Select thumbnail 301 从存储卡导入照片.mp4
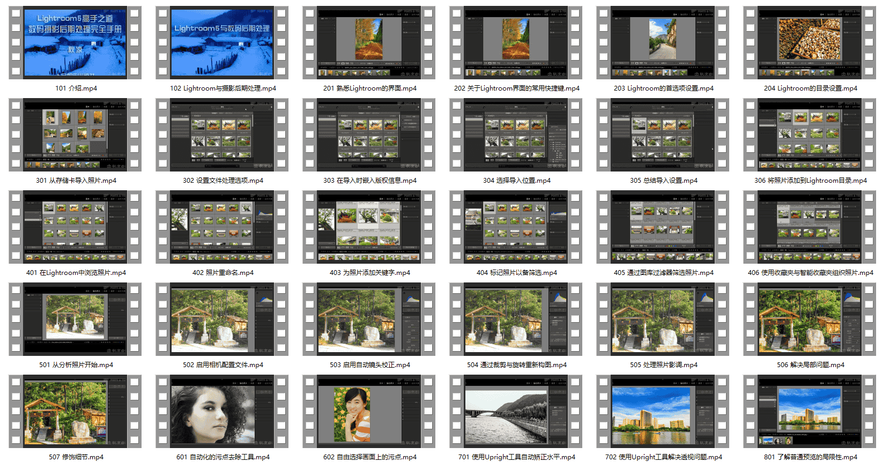This screenshot has height=462, width=882. (x=75, y=135)
